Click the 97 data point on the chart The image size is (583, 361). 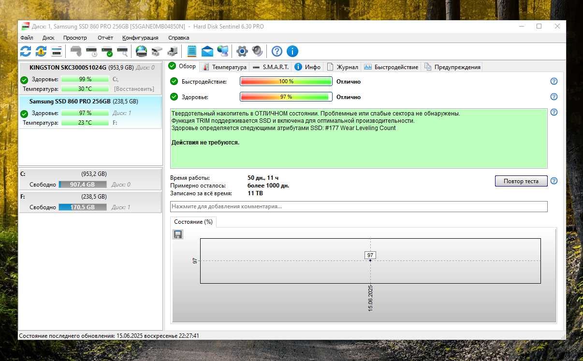click(x=370, y=260)
